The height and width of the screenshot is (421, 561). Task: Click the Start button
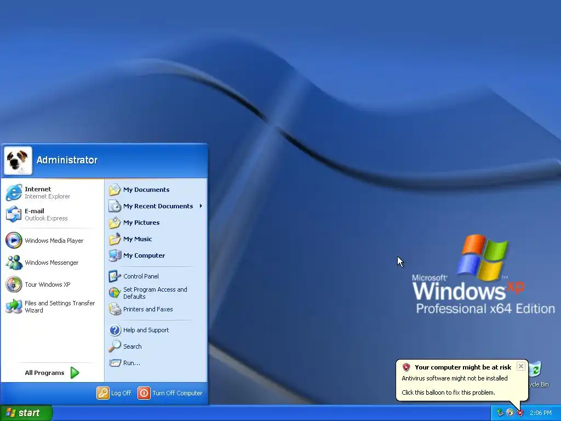tap(26, 413)
